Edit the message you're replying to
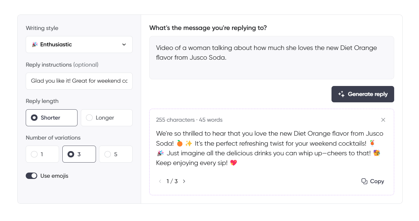Screen dimensions: 419x221 tap(272, 58)
